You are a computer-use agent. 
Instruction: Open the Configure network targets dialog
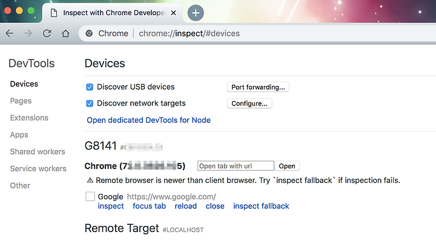click(x=249, y=104)
